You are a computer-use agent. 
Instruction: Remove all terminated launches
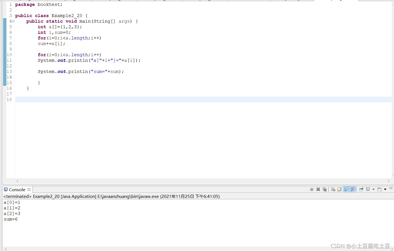click(x=325, y=189)
